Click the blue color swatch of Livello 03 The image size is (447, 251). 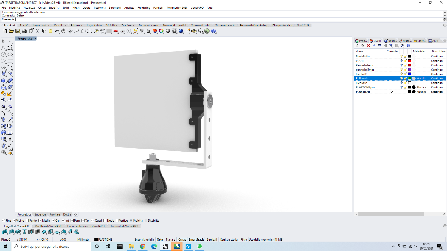click(409, 74)
